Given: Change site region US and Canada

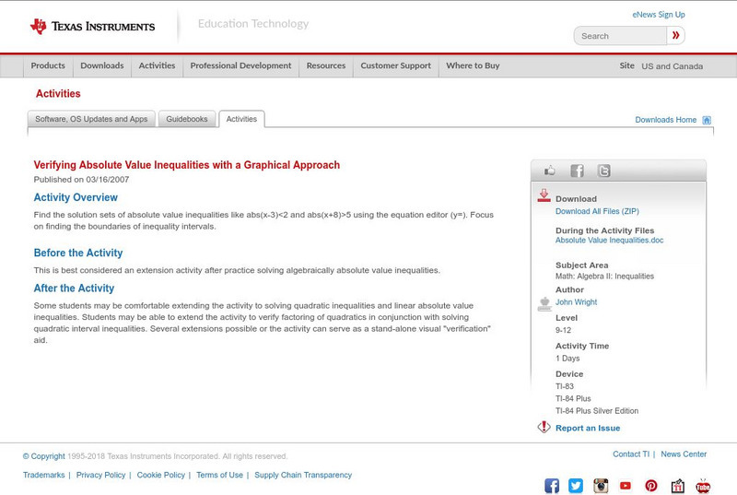Looking at the screenshot, I should (x=673, y=66).
